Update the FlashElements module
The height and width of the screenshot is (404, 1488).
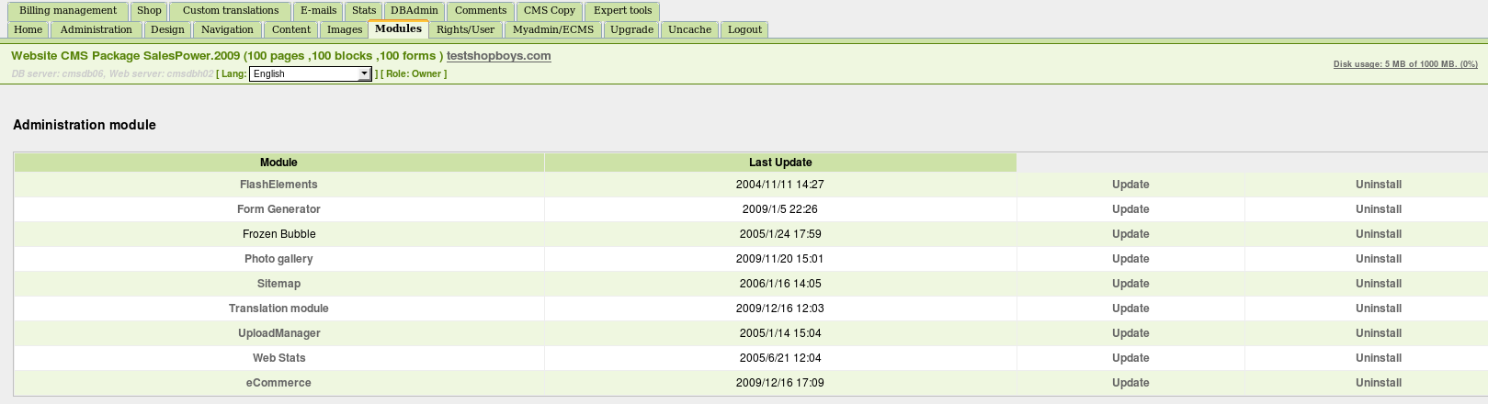pyautogui.click(x=1130, y=185)
